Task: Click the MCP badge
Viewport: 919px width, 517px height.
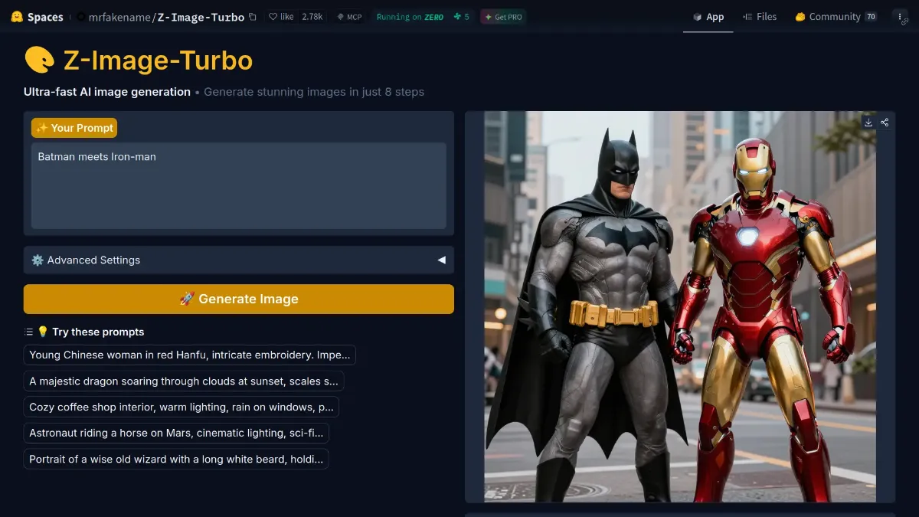Action: (349, 17)
